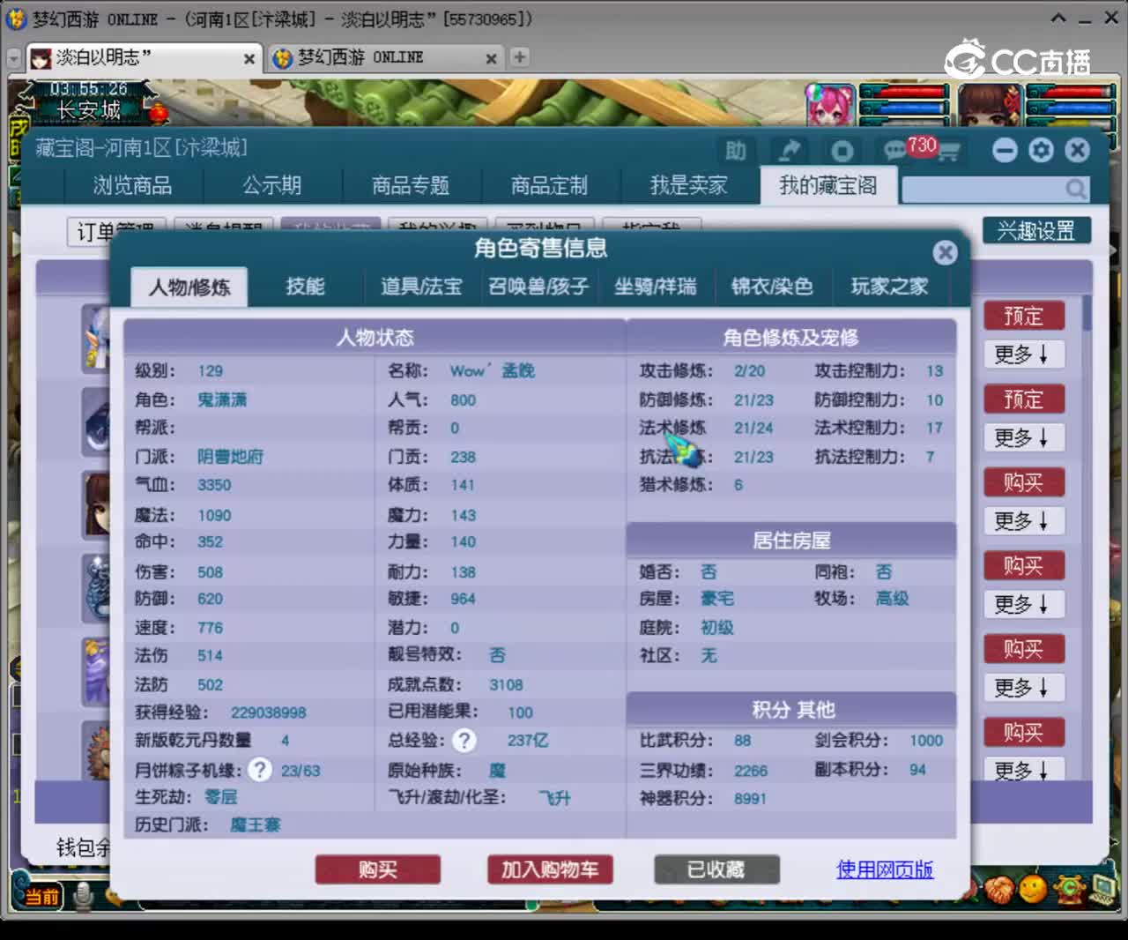The width and height of the screenshot is (1128, 940).
Task: Select the 人物/修炼 tab in dialog
Action: pyautogui.click(x=189, y=287)
